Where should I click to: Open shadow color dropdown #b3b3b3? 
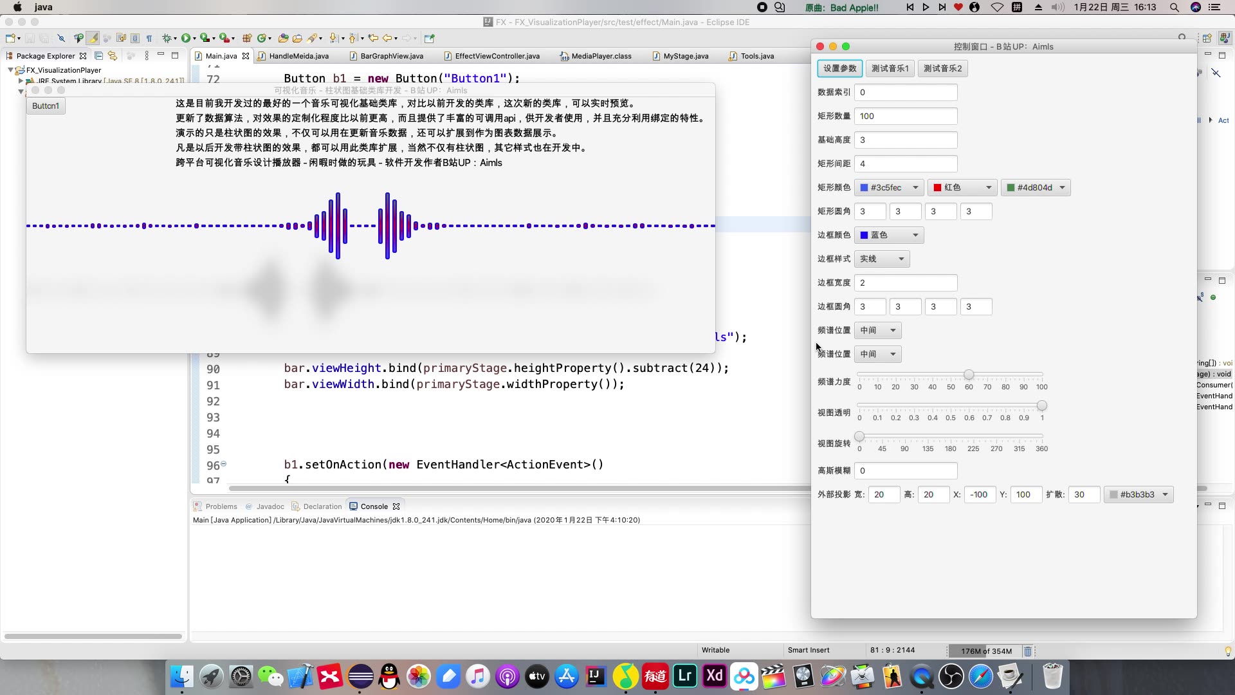[1139, 494]
